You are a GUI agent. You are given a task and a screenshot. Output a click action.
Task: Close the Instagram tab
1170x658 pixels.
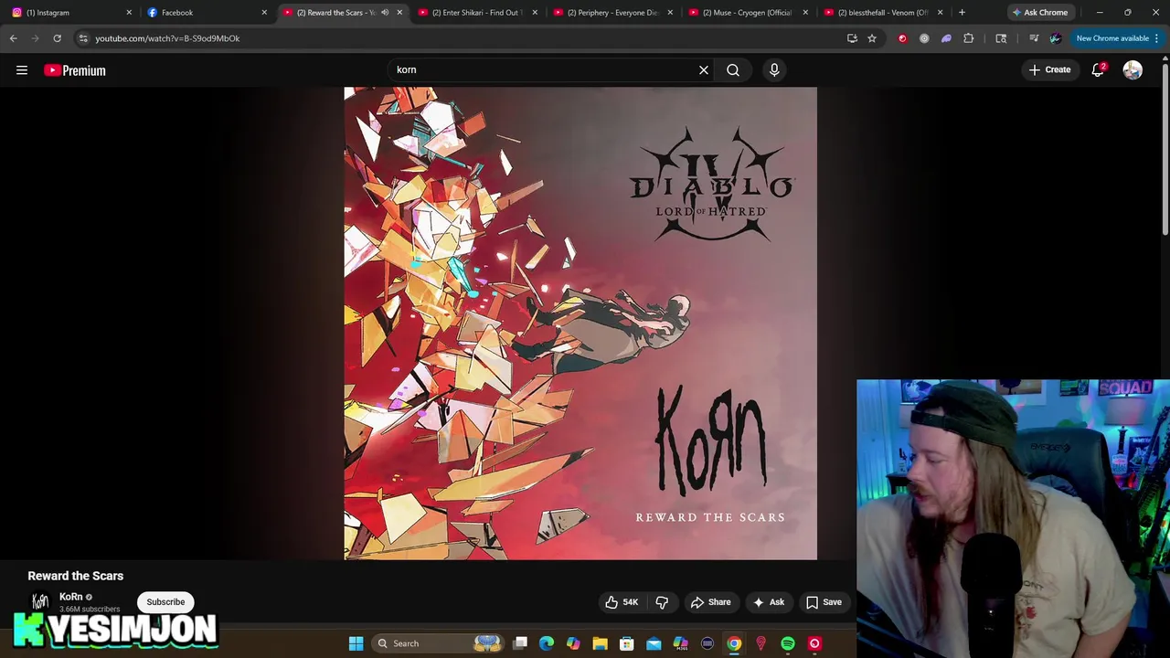click(129, 13)
